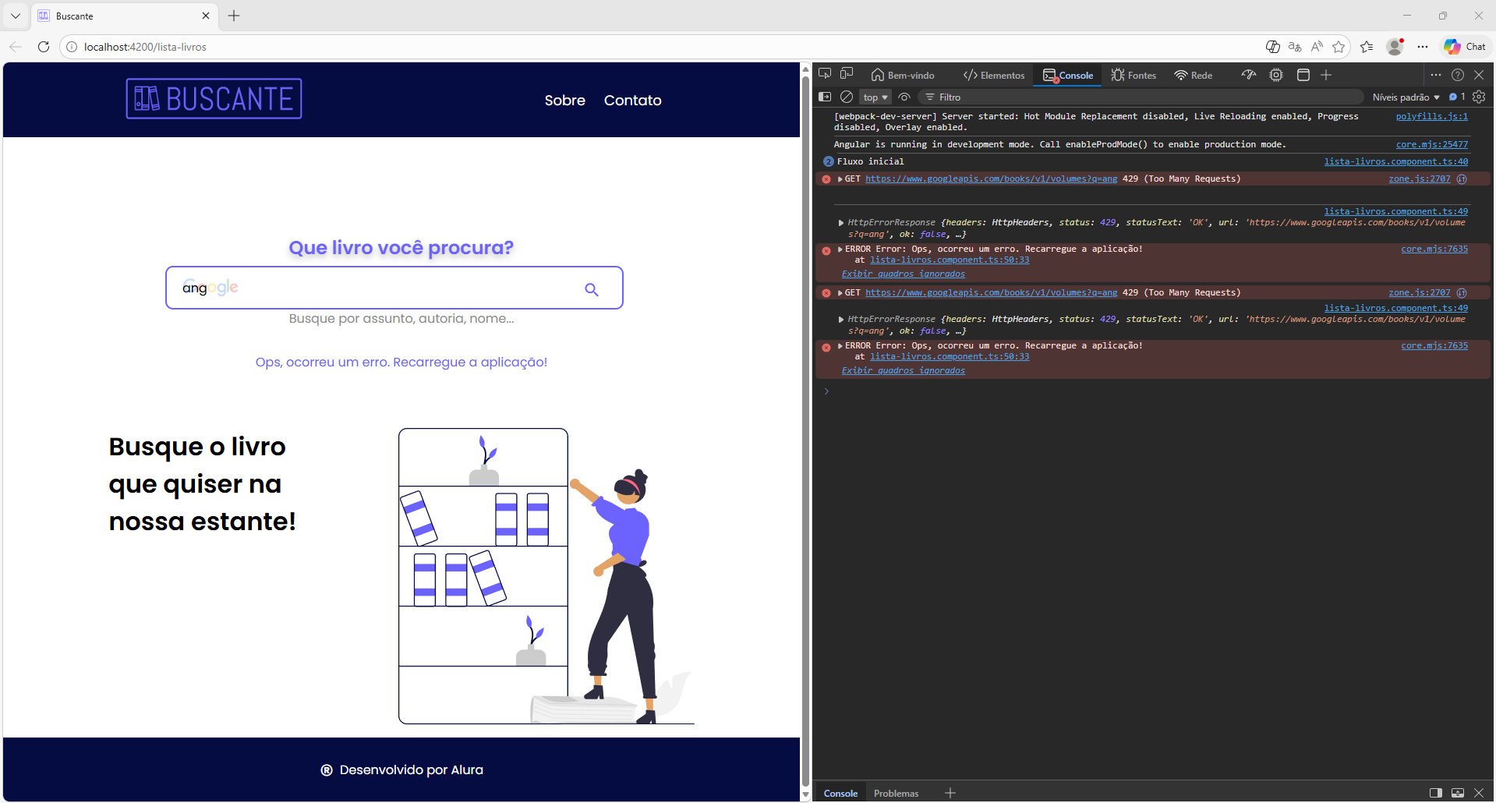The width and height of the screenshot is (1496, 803).
Task: Click the address bar URL localhost:4200/lista-livros
Action: point(145,47)
